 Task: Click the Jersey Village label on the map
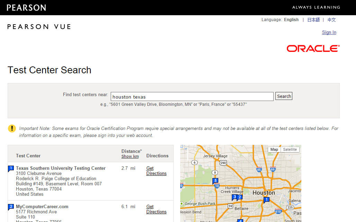pyautogui.click(x=215, y=156)
